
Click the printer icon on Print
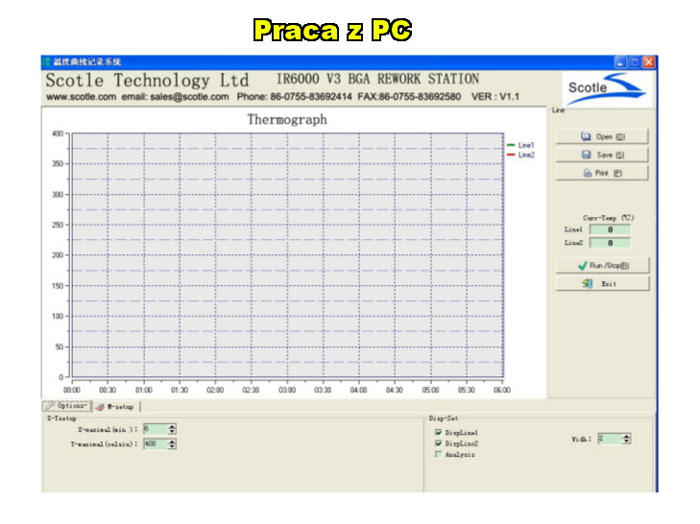[x=588, y=173]
